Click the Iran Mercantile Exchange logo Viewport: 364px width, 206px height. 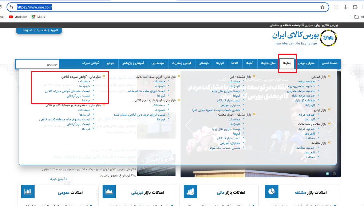305,38
